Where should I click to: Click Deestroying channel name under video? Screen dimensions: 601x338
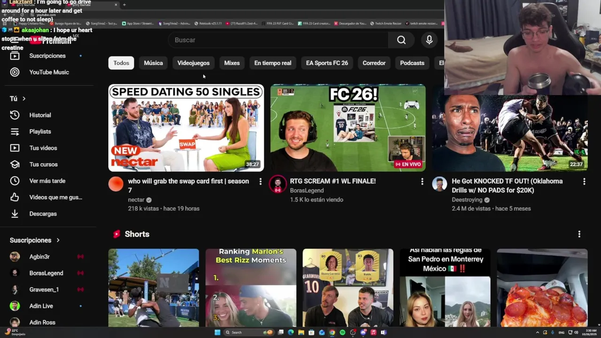[x=467, y=200]
